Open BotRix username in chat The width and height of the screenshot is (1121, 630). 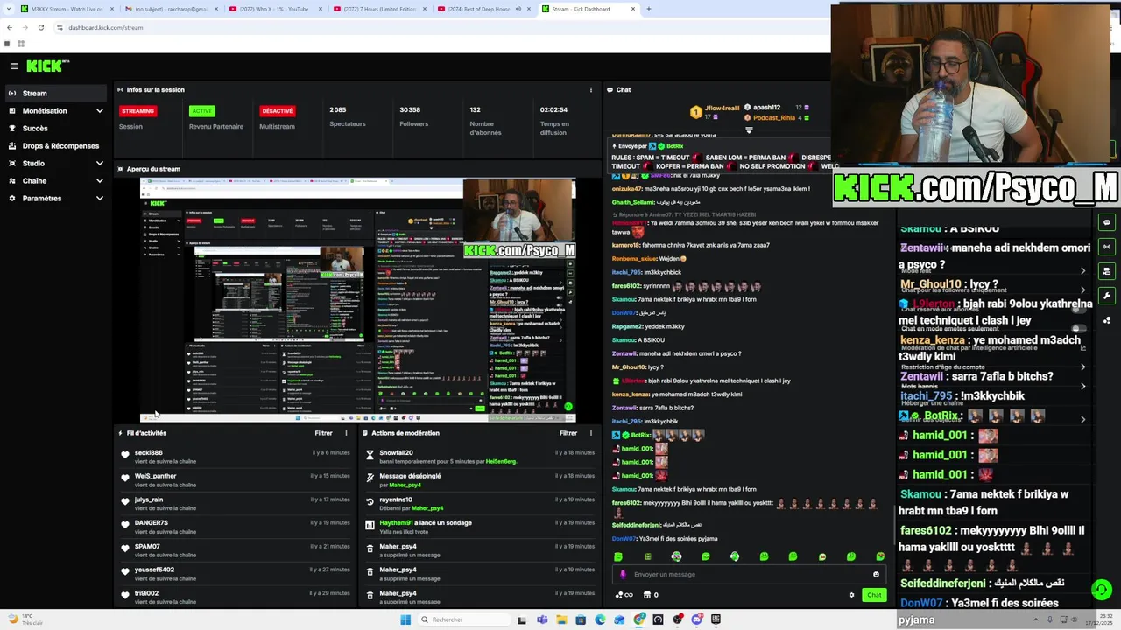[x=640, y=435]
